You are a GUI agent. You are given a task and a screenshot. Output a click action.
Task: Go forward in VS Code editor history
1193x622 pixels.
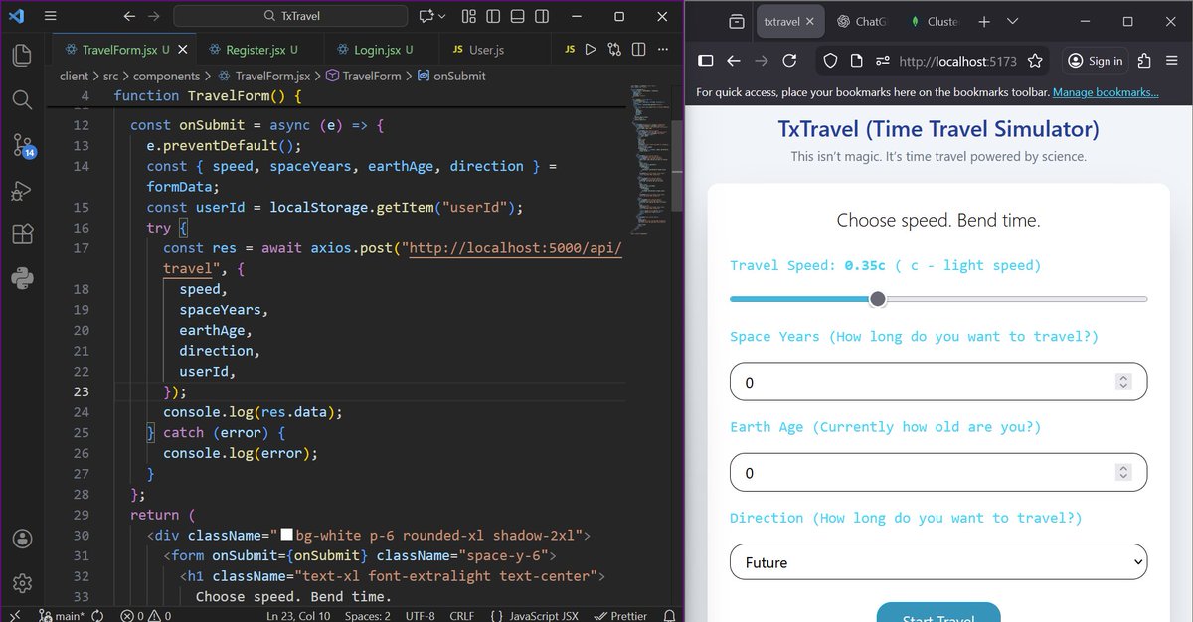[x=153, y=17]
